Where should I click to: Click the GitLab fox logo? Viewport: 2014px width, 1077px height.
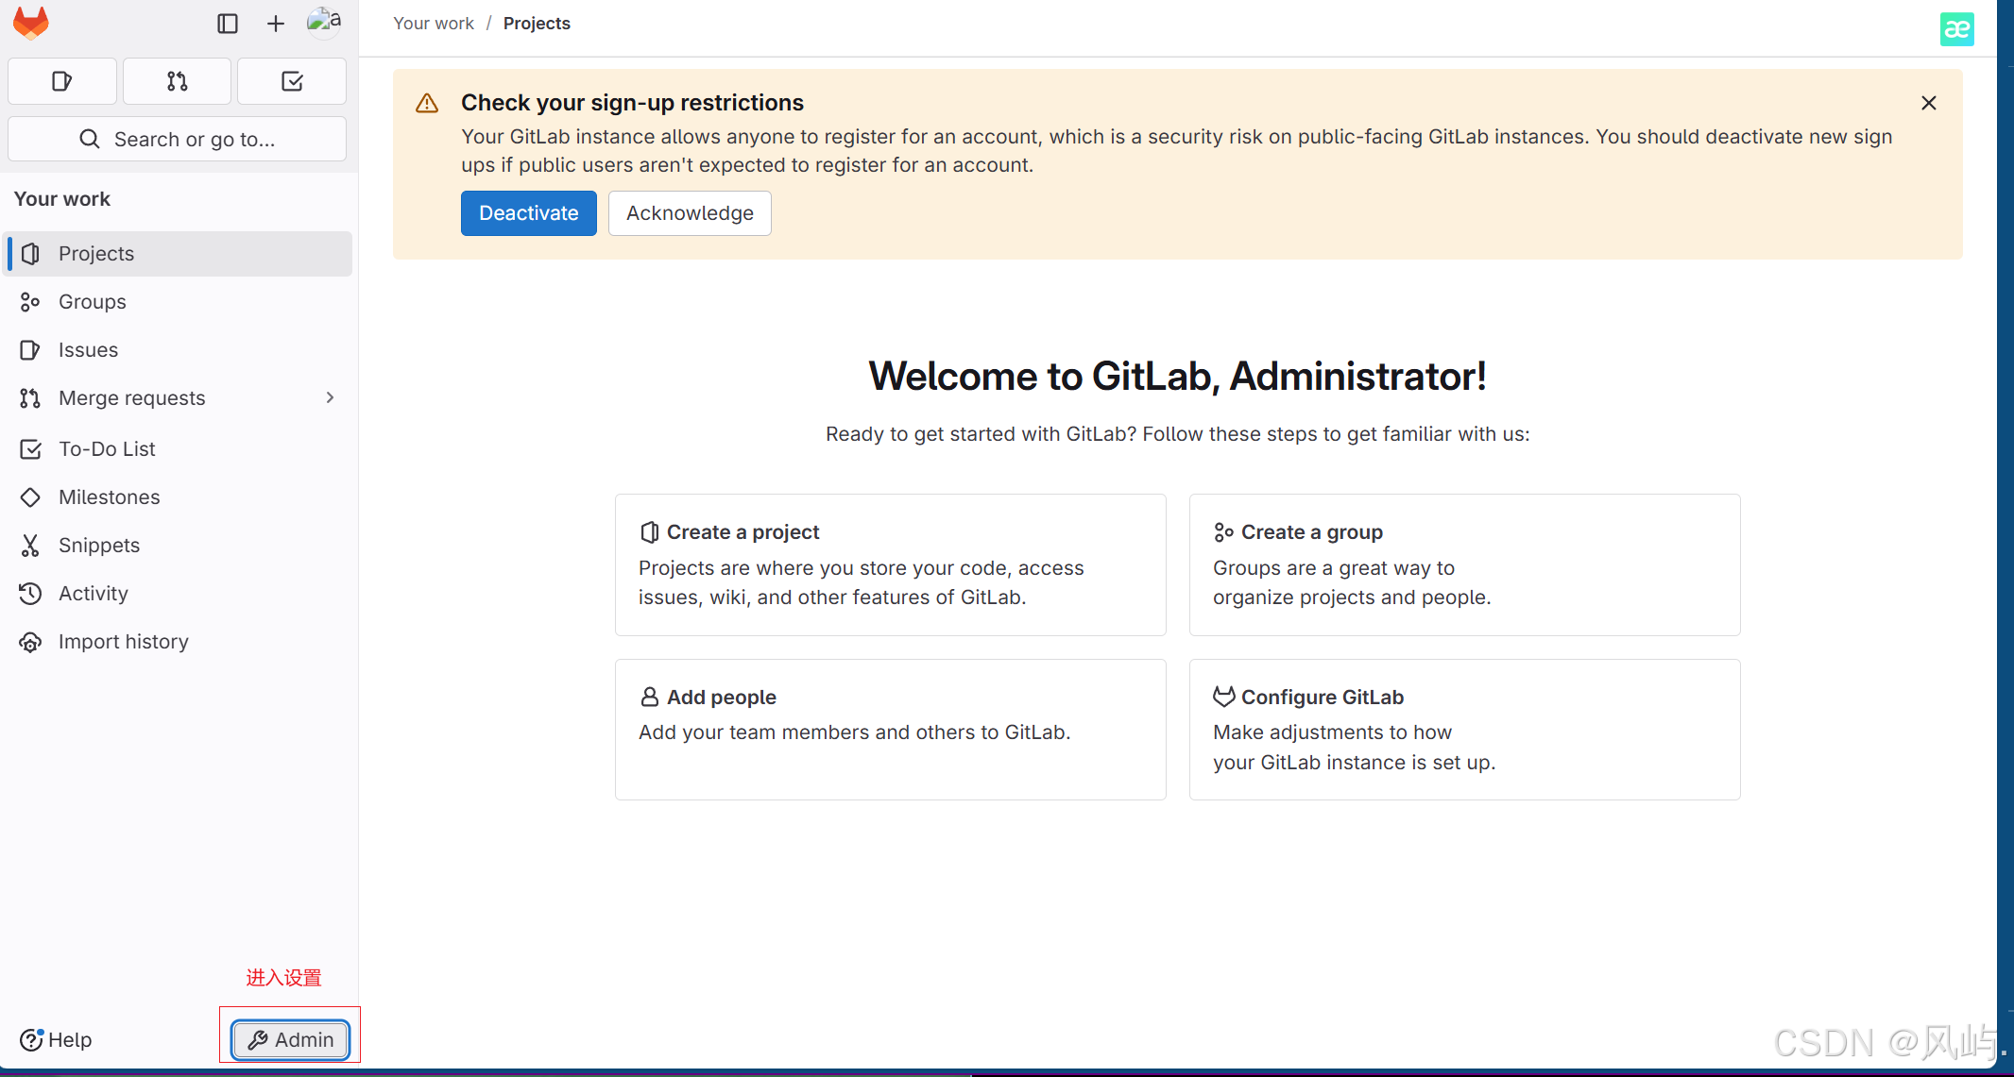(30, 24)
